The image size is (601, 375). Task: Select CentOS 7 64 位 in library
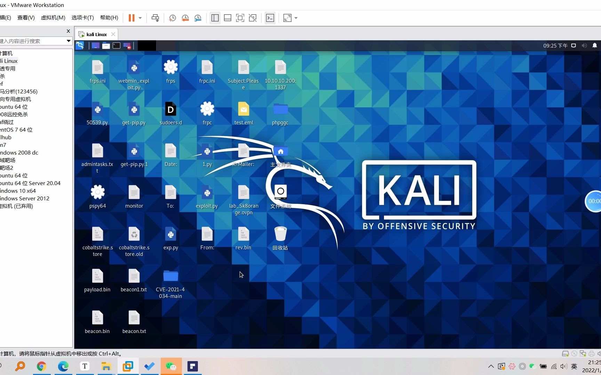pyautogui.click(x=16, y=130)
